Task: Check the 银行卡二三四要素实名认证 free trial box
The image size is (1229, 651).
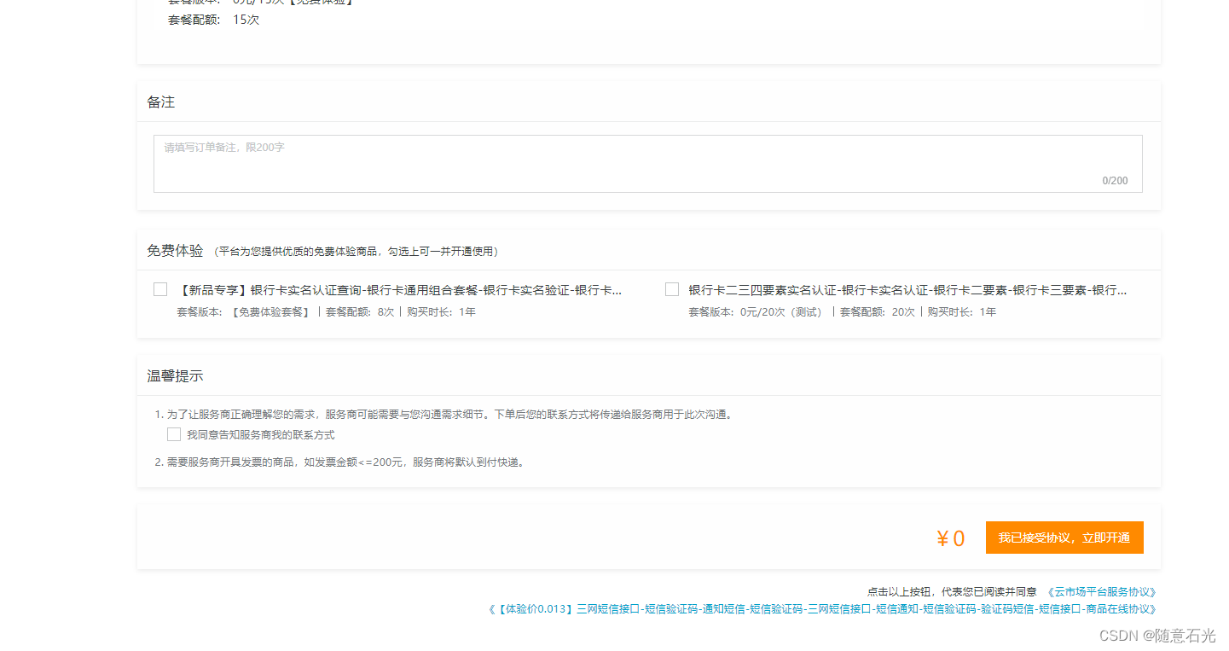Action: [x=672, y=289]
